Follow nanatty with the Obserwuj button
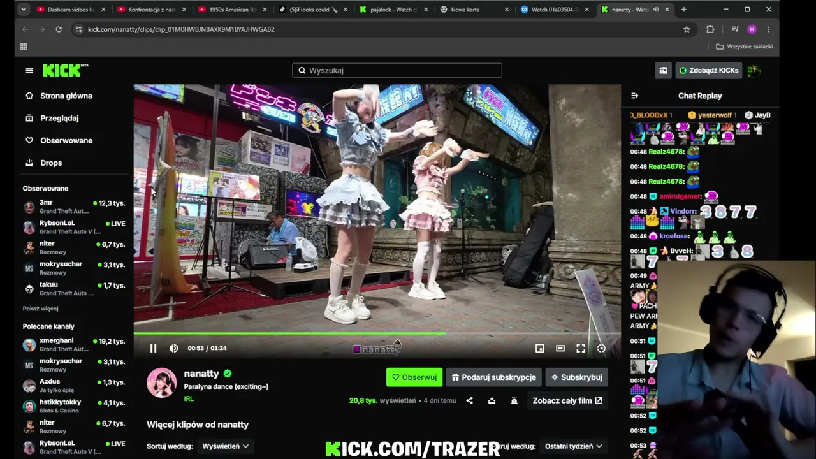This screenshot has height=459, width=816. (x=414, y=377)
